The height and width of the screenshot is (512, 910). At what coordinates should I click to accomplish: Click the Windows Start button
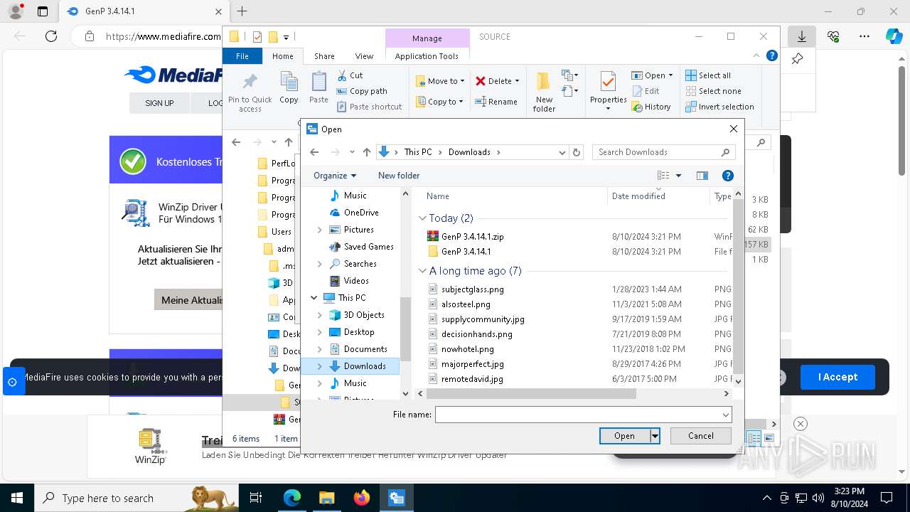tap(16, 498)
